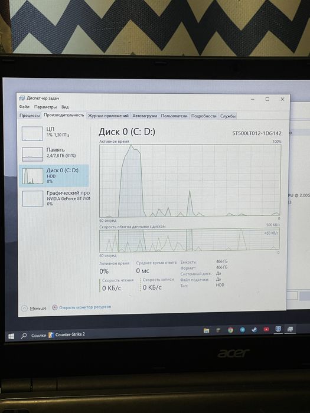Click the Тип HDD value

(220, 285)
